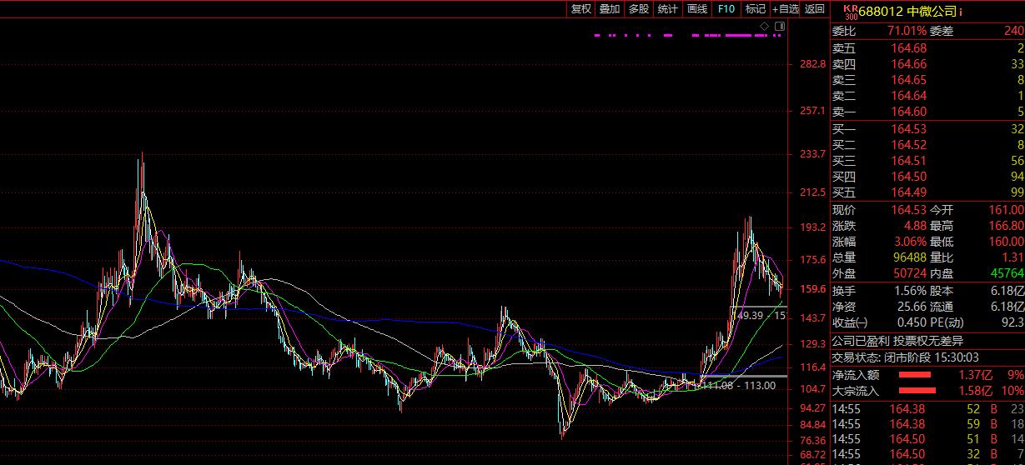
Task: Add stock via +自选 button
Action: click(x=785, y=9)
